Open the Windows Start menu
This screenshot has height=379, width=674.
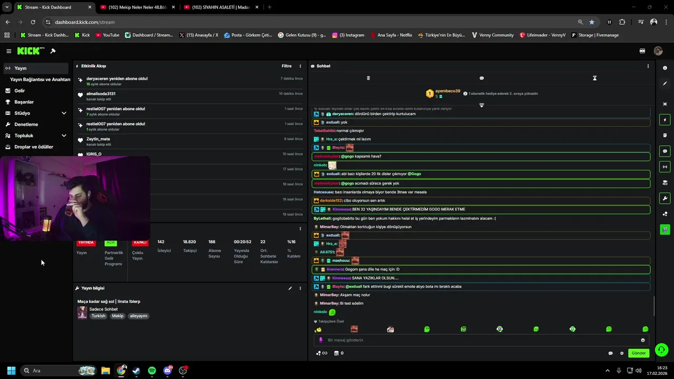pyautogui.click(x=11, y=371)
